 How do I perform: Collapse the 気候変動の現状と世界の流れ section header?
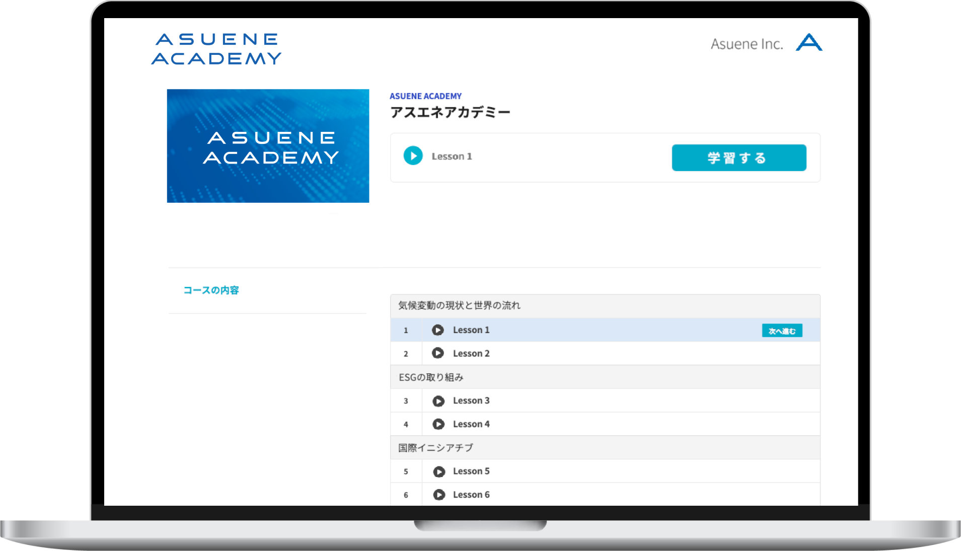(459, 305)
